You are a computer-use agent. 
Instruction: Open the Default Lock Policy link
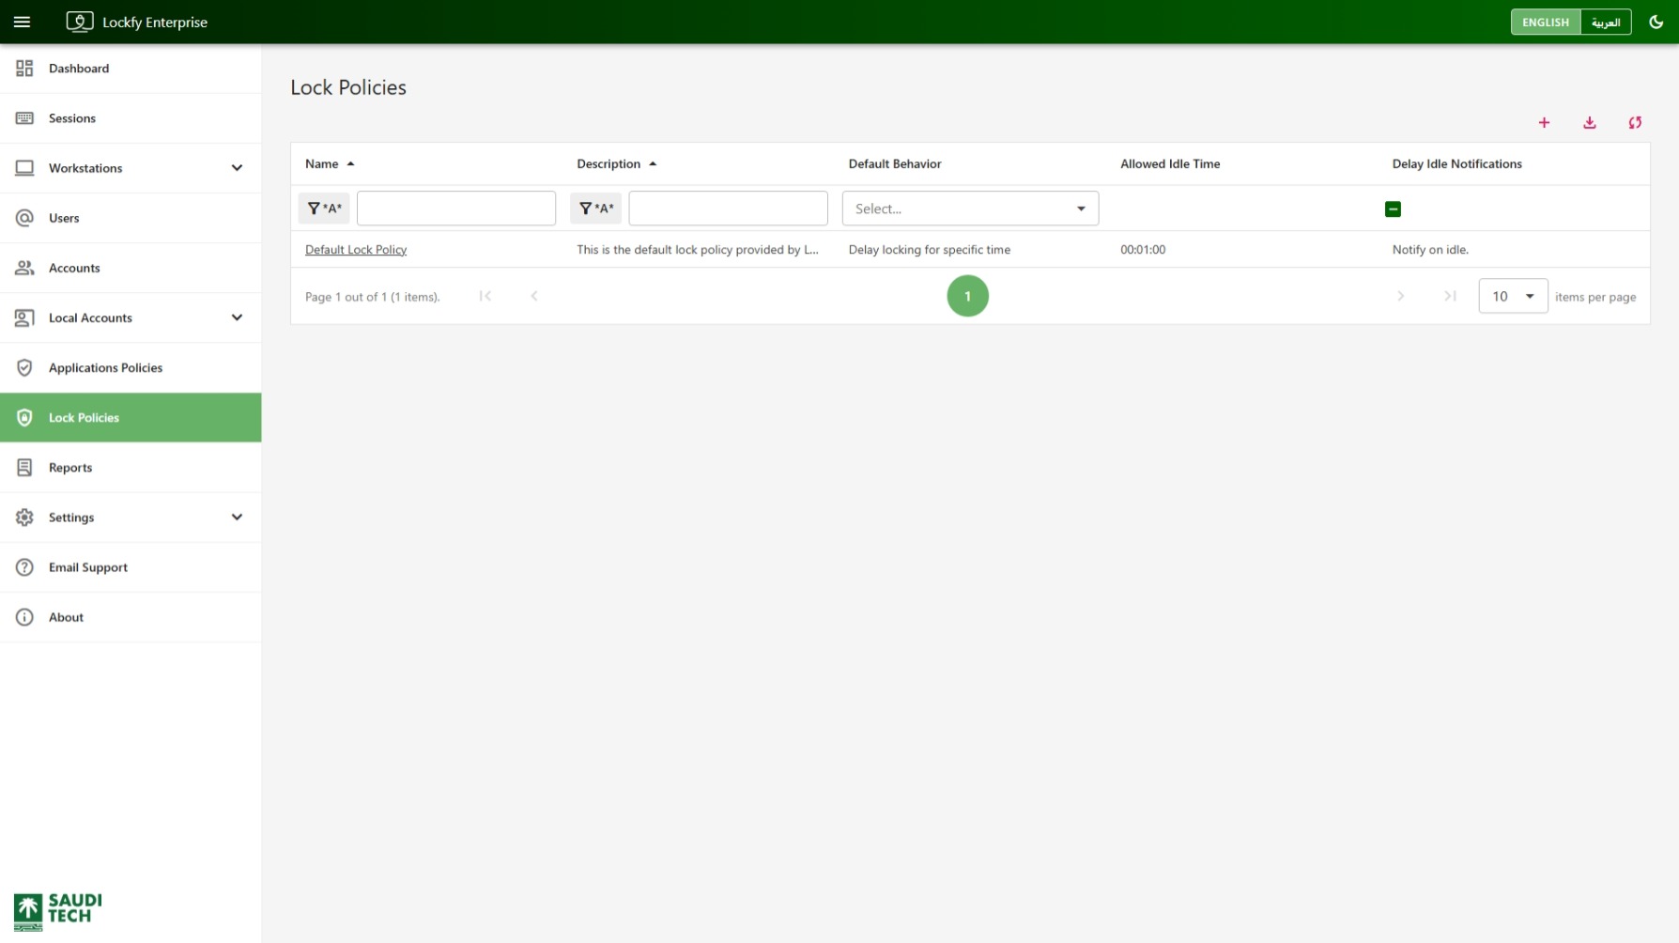pos(356,250)
